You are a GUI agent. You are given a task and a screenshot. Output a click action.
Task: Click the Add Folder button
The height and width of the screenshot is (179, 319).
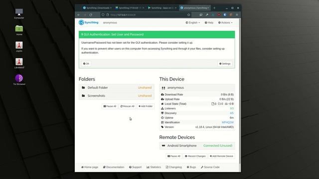pyautogui.click(x=146, y=106)
